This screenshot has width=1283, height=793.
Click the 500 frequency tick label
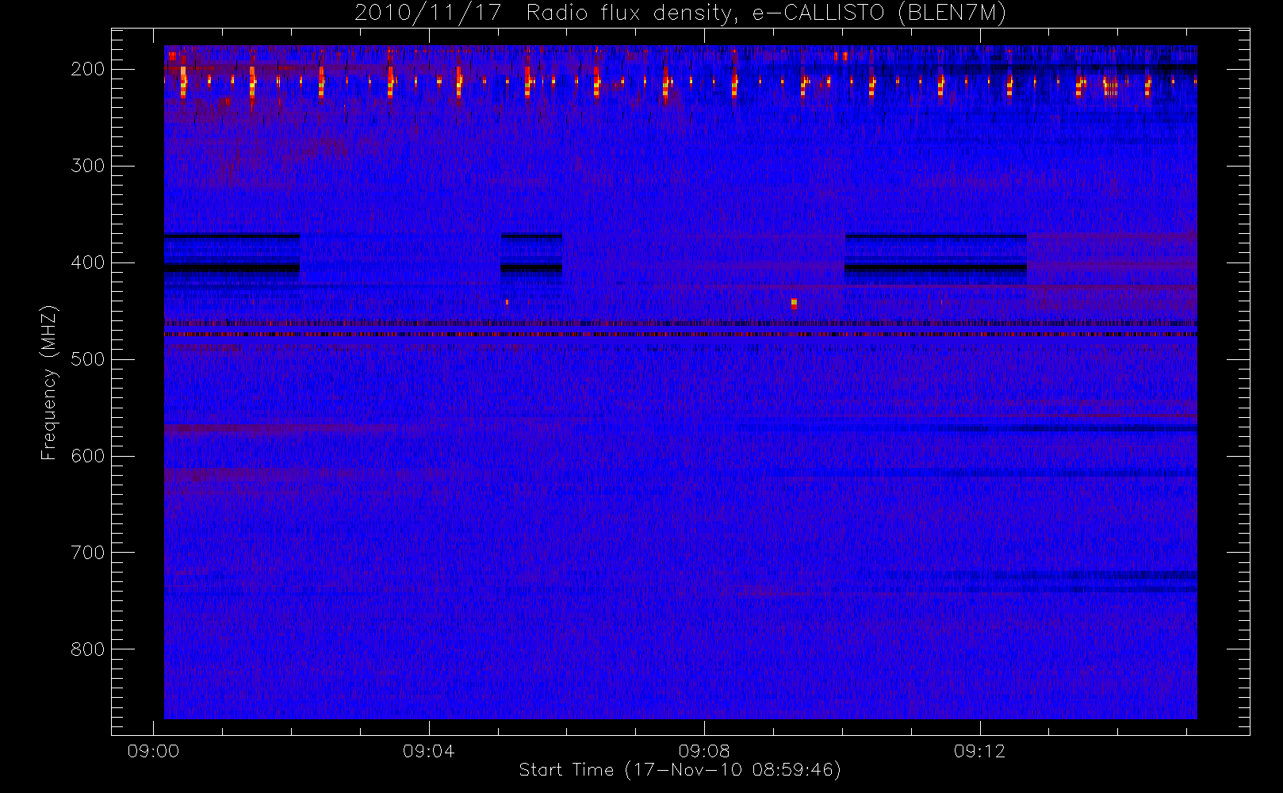click(87, 359)
